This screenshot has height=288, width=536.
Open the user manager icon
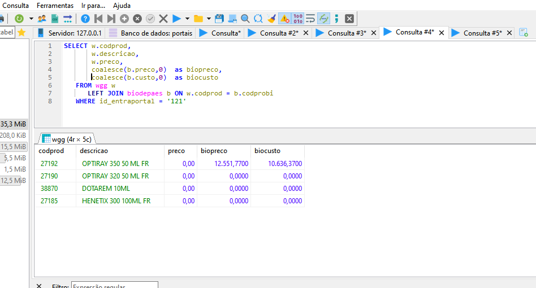click(41, 19)
